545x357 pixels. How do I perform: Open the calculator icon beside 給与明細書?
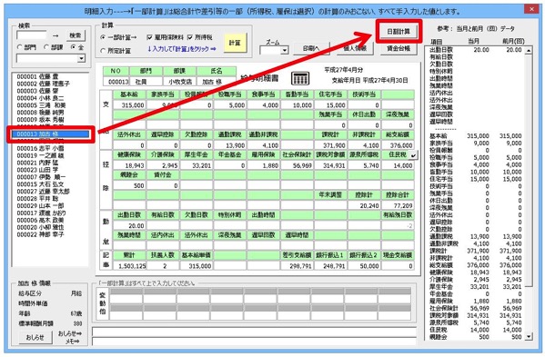(300, 79)
